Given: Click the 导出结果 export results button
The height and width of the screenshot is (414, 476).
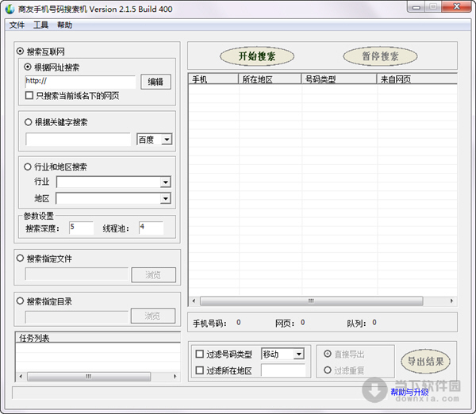Looking at the screenshot, I should [426, 361].
